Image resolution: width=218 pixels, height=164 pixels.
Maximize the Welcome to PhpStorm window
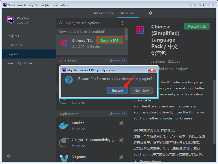coord(202,5)
